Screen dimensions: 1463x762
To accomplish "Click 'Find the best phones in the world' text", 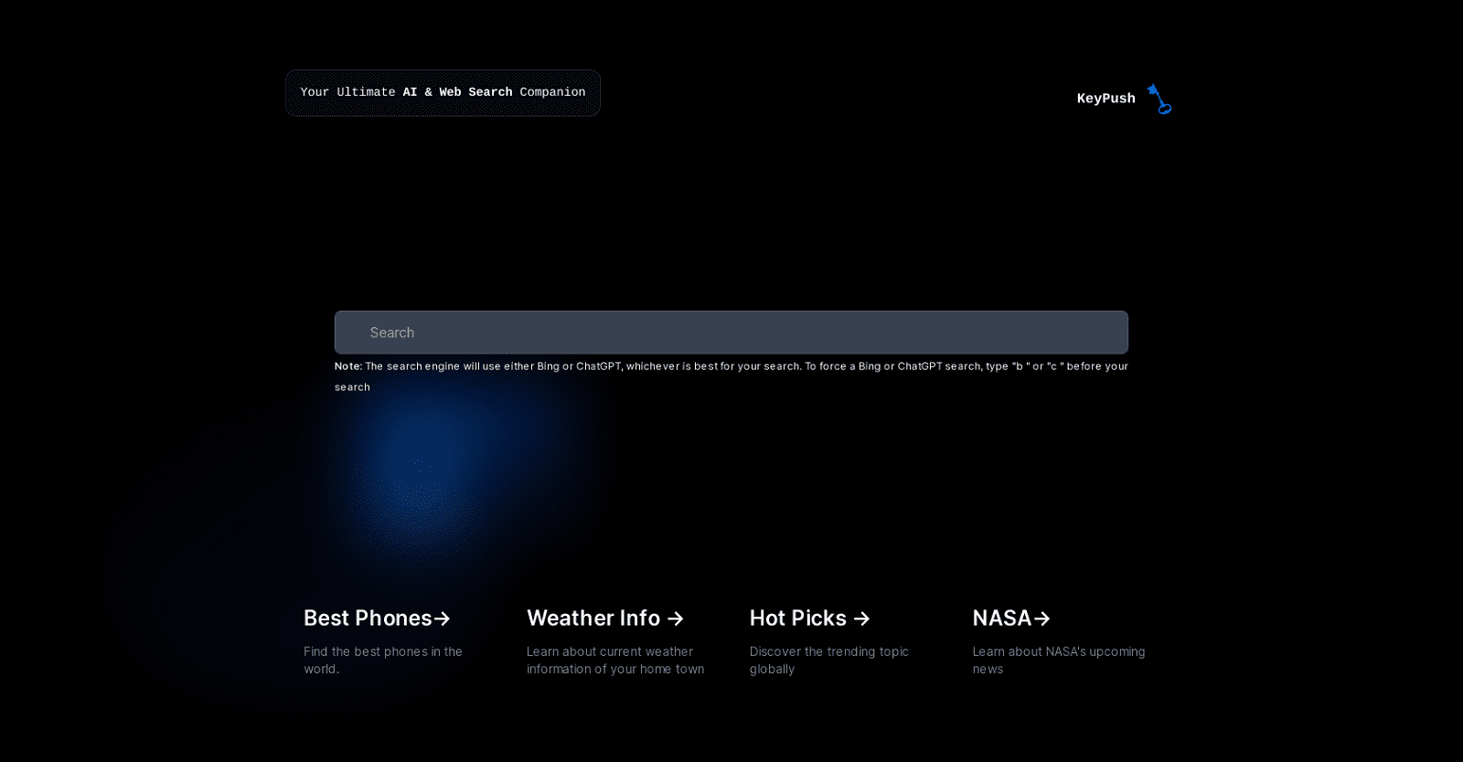I will 382,660.
